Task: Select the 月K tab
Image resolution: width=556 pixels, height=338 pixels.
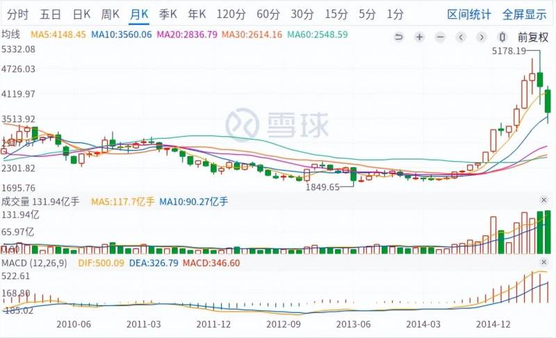Action: [x=138, y=15]
